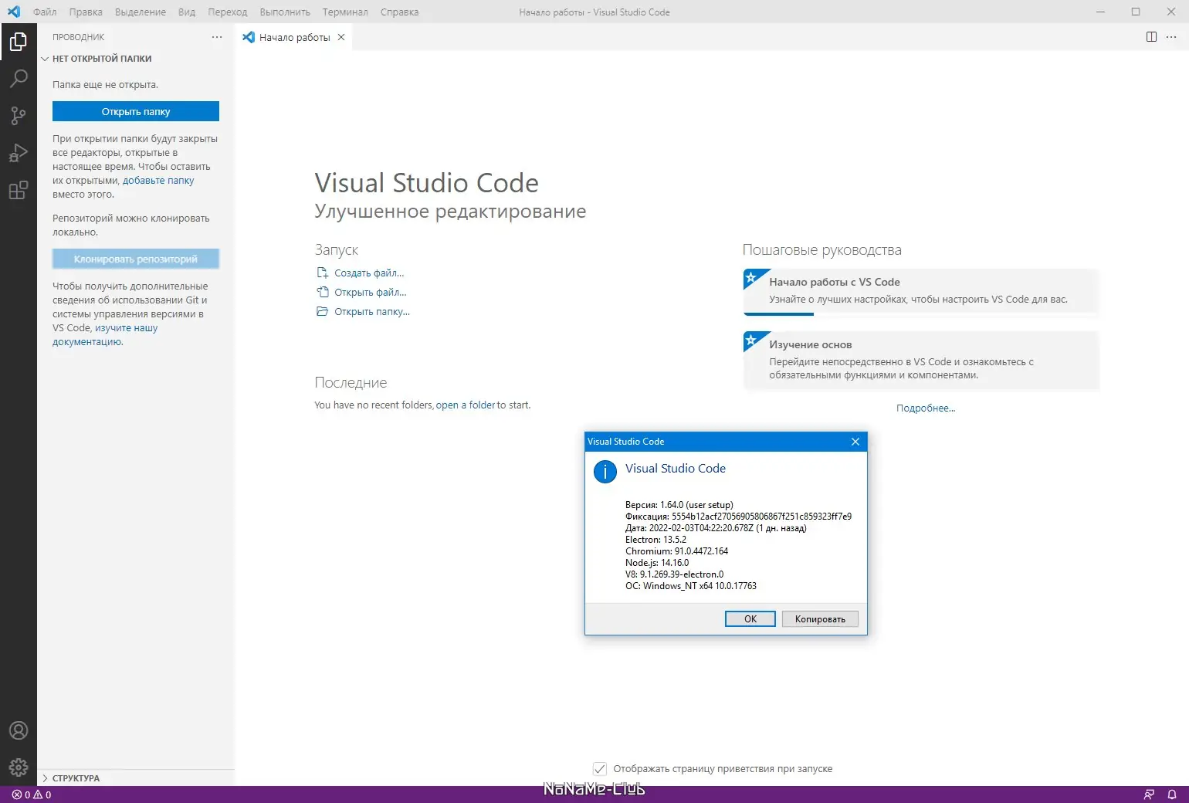Screen dimensions: 1189x803
Task: Open the Изучение основ walkthrough card
Action: pos(921,360)
